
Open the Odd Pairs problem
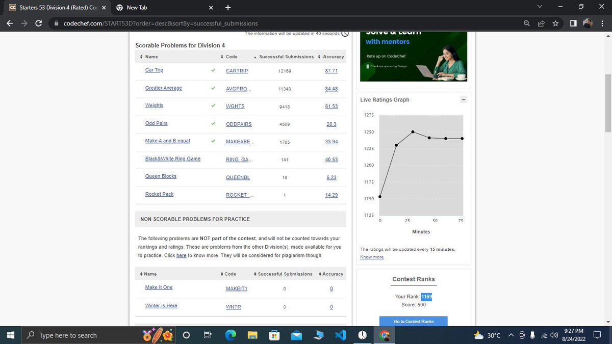pos(156,123)
